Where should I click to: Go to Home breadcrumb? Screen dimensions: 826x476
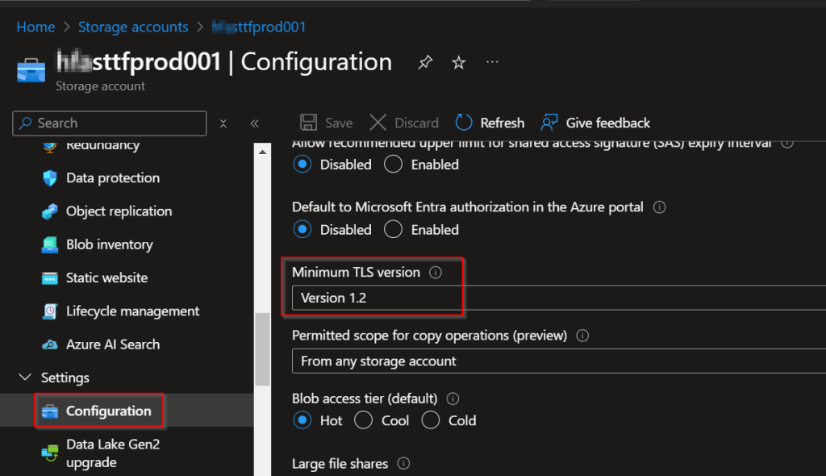point(35,27)
